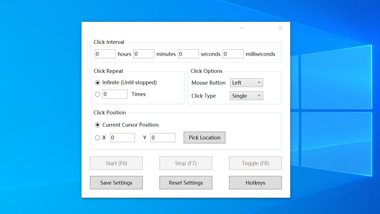Select the seconds value box

pyautogui.click(x=188, y=53)
